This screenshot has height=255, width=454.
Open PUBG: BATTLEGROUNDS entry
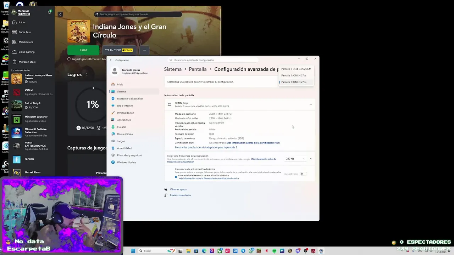tap(32, 146)
